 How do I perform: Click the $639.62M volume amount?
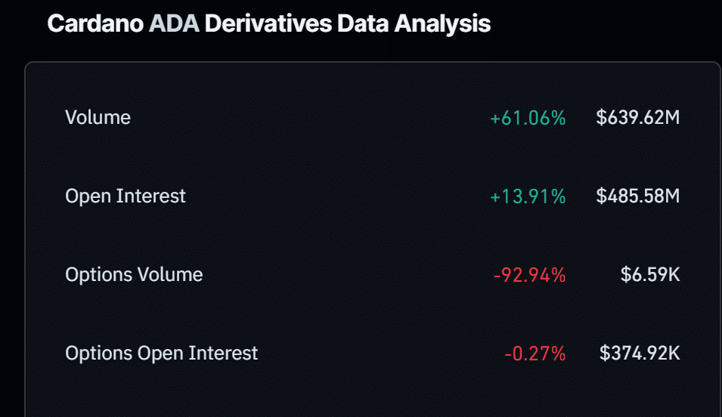[638, 117]
